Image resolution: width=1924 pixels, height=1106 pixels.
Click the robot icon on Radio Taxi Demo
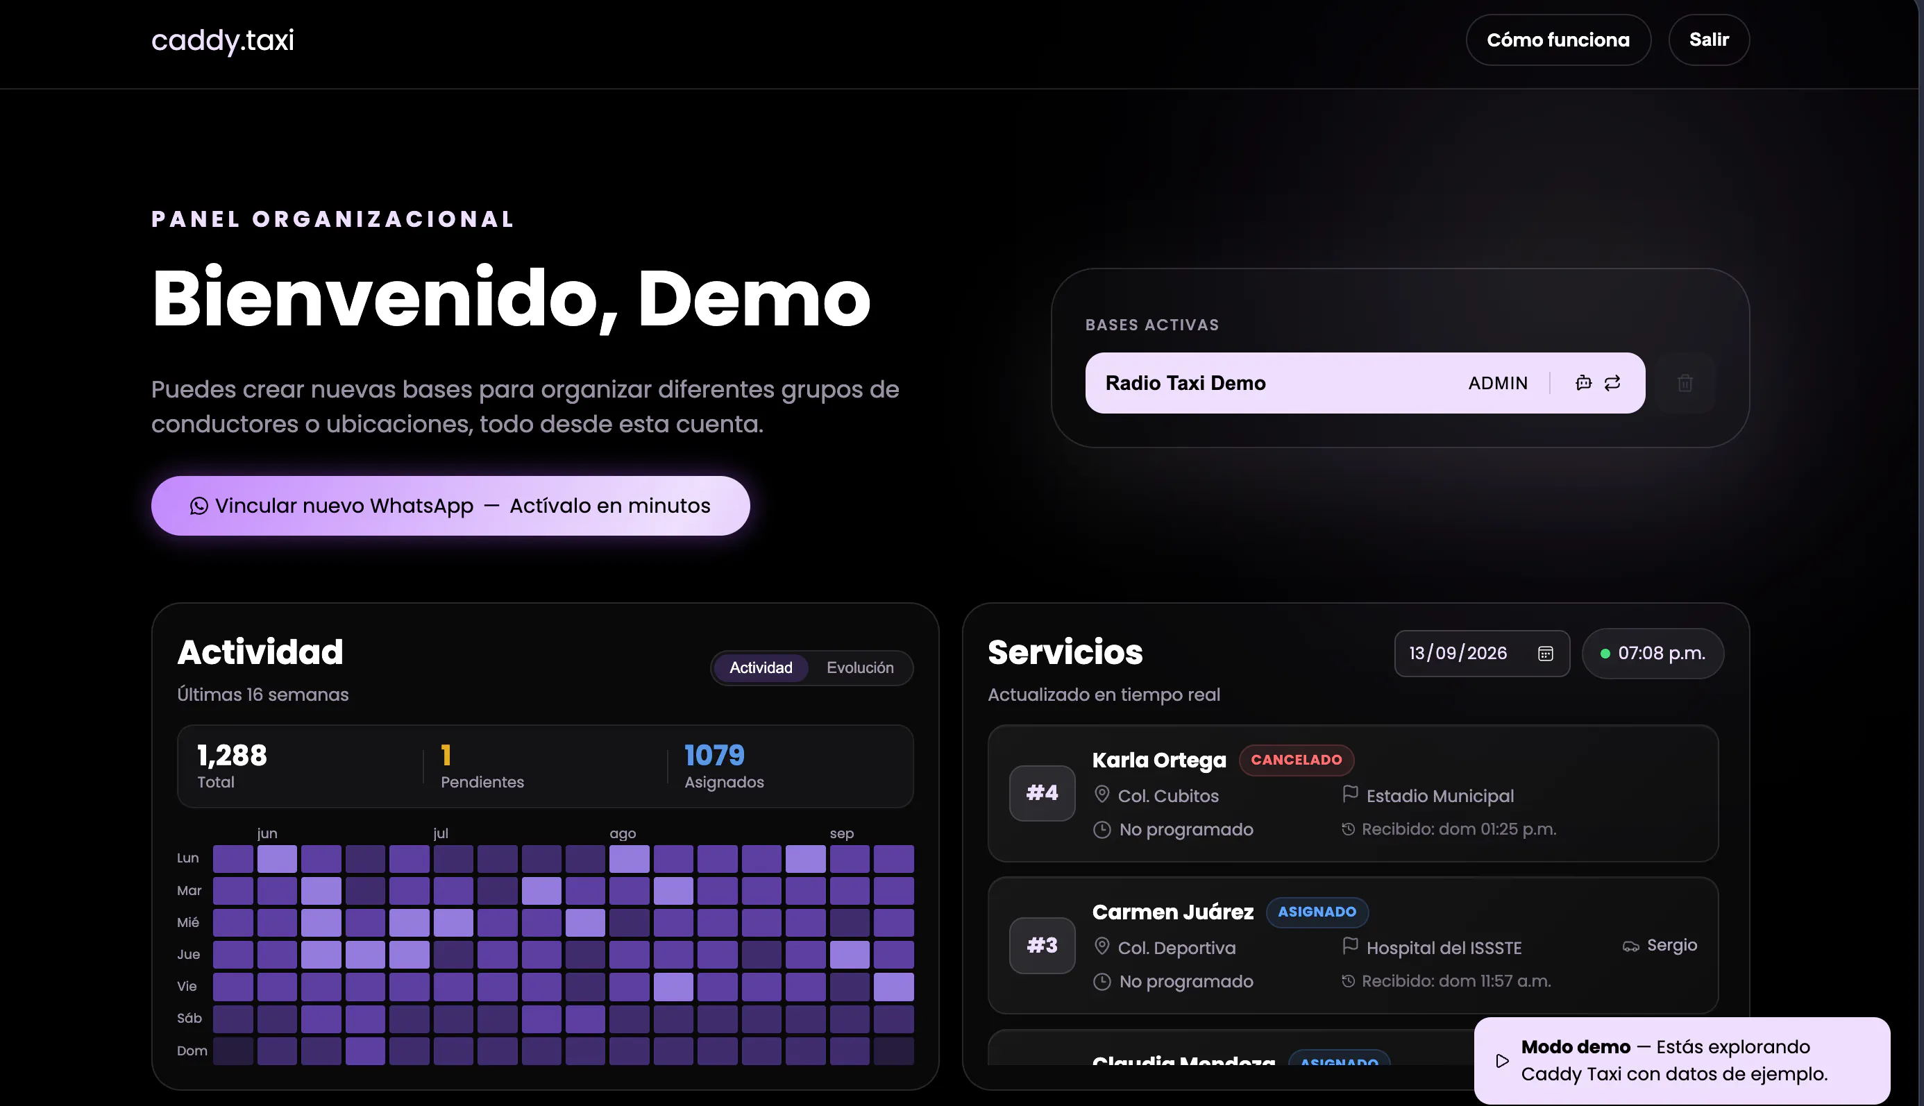[1584, 383]
